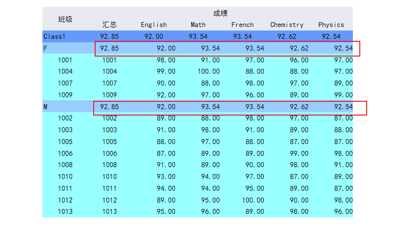Click student 1006 in the 班级 column
415x238 pixels.
pos(65,153)
